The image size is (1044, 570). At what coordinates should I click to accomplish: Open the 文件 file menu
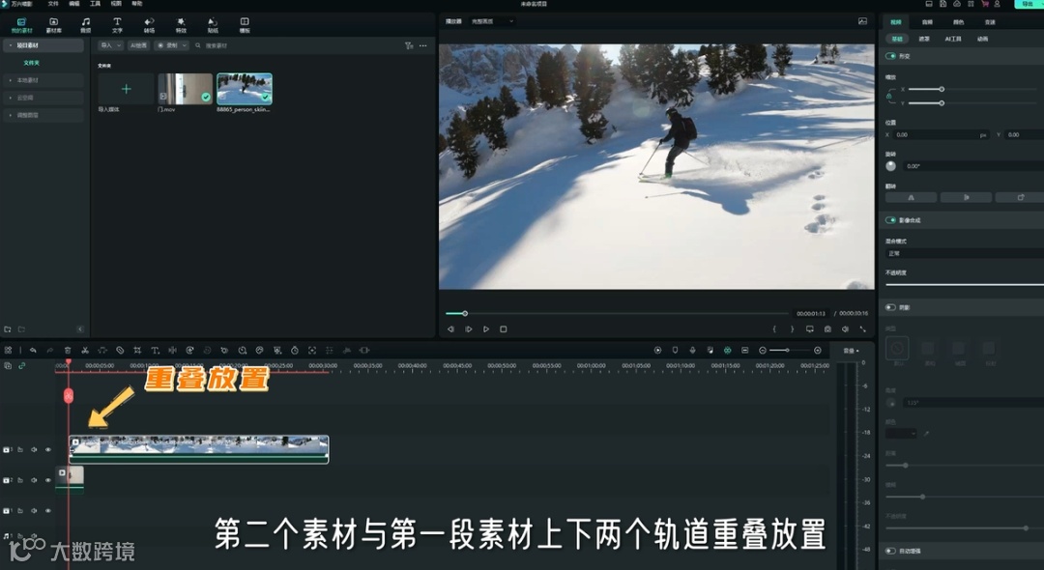53,4
